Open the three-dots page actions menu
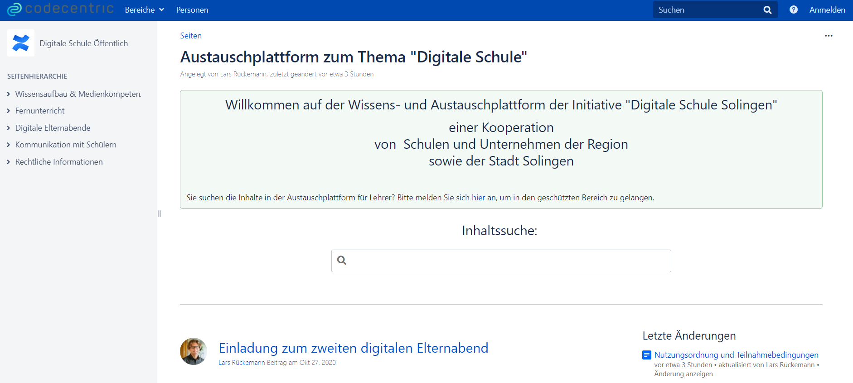This screenshot has width=853, height=383. coord(829,36)
